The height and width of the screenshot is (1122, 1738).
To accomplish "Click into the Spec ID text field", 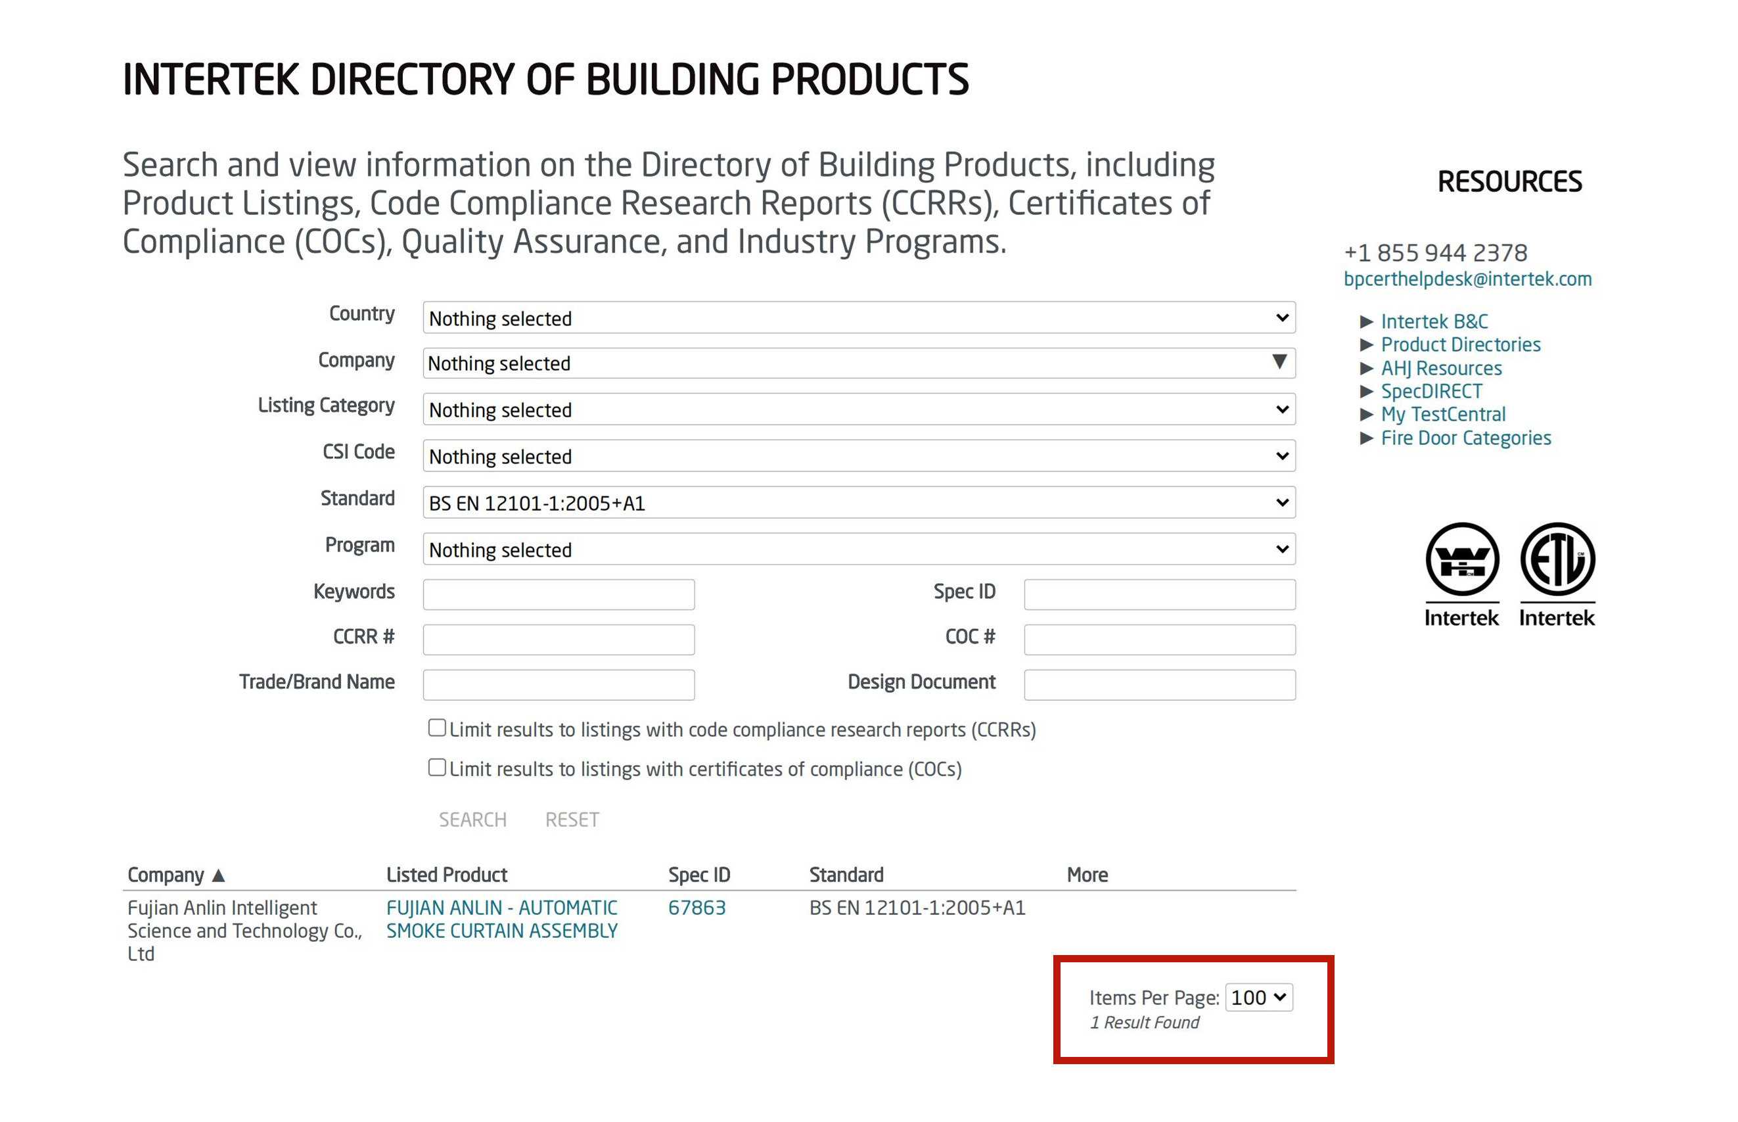I will [x=1158, y=594].
